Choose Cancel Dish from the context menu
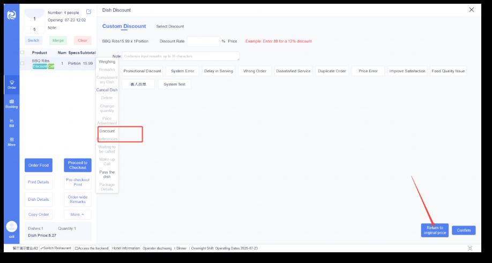 tap(107, 90)
